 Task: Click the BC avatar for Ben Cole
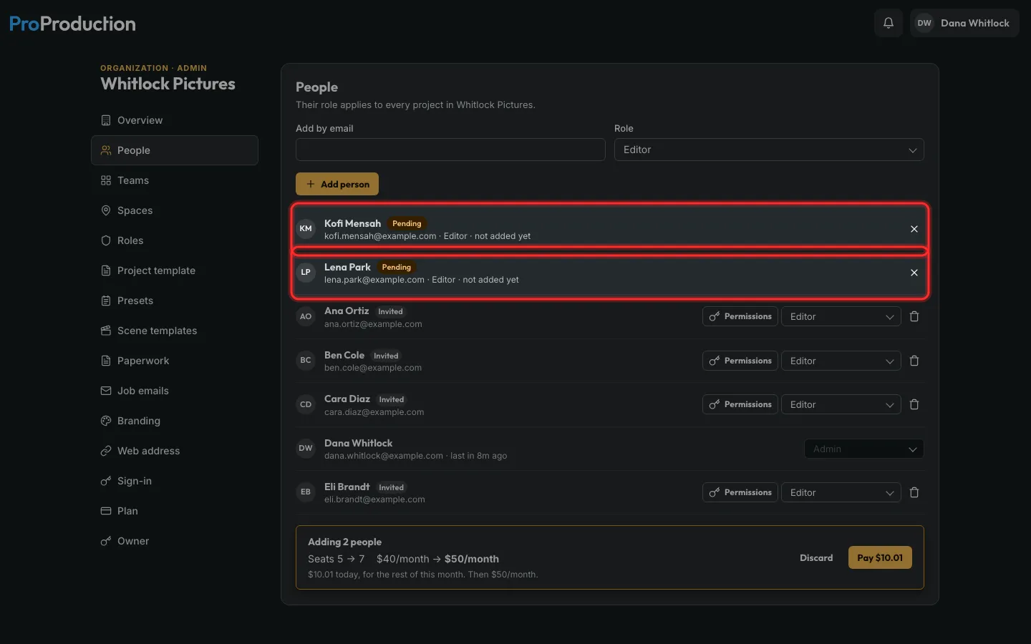pos(306,361)
